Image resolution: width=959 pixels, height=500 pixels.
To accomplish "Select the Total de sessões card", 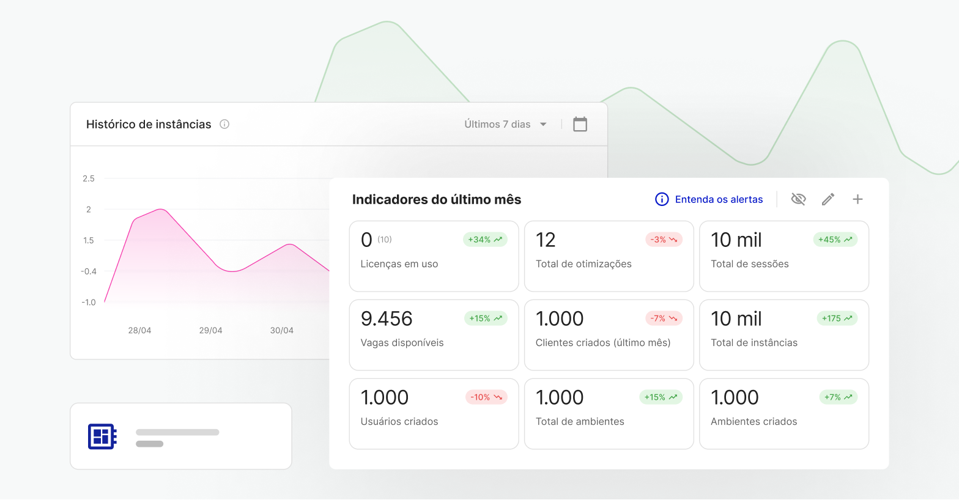I will (783, 257).
